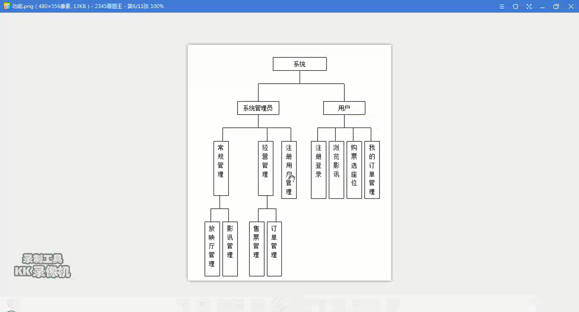Viewport: 579px width, 312px height.
Task: Click the 放映厅管理 box
Action: pyautogui.click(x=212, y=249)
